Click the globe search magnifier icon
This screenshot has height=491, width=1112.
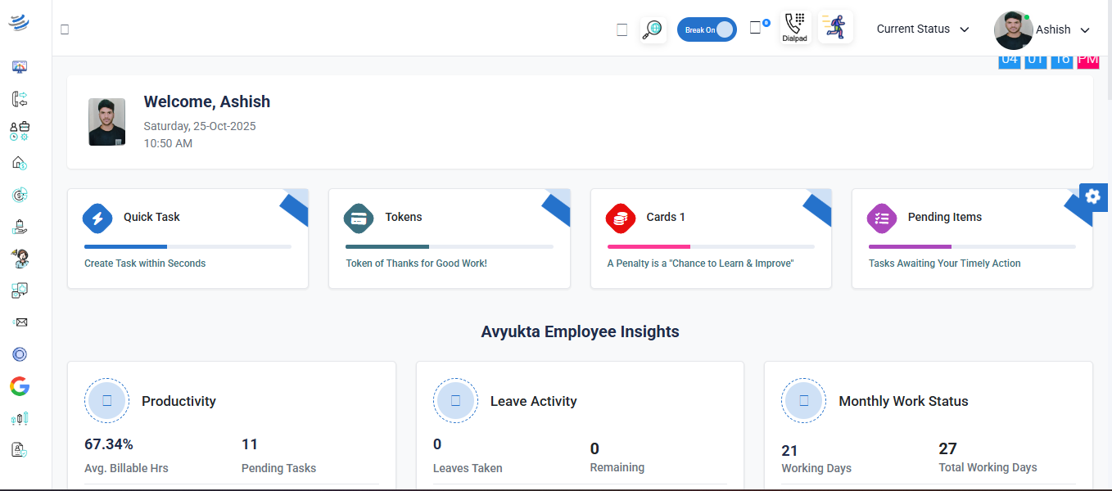tap(653, 29)
